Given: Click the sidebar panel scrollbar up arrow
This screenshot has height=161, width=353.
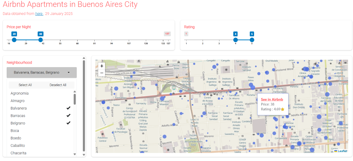Looking at the screenshot, I should [84, 58].
